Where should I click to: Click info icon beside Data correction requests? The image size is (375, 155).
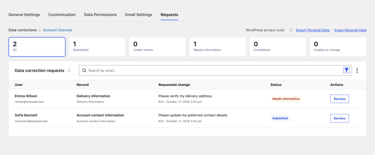coord(69,71)
